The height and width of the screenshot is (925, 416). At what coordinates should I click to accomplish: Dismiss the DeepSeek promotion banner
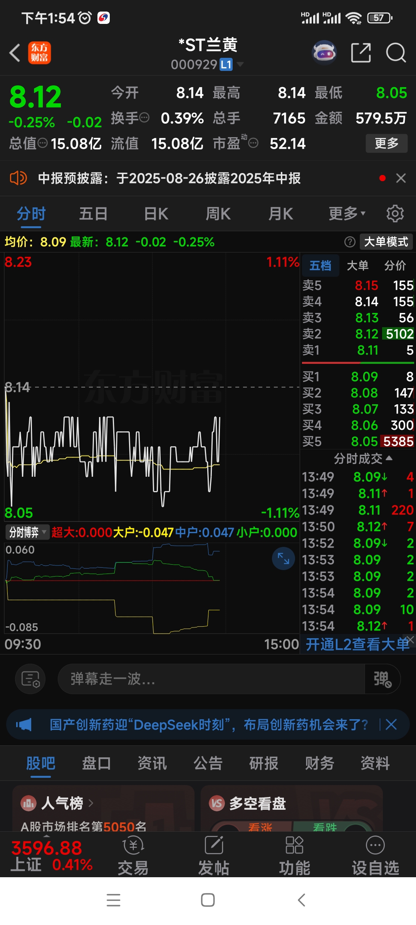(x=391, y=725)
